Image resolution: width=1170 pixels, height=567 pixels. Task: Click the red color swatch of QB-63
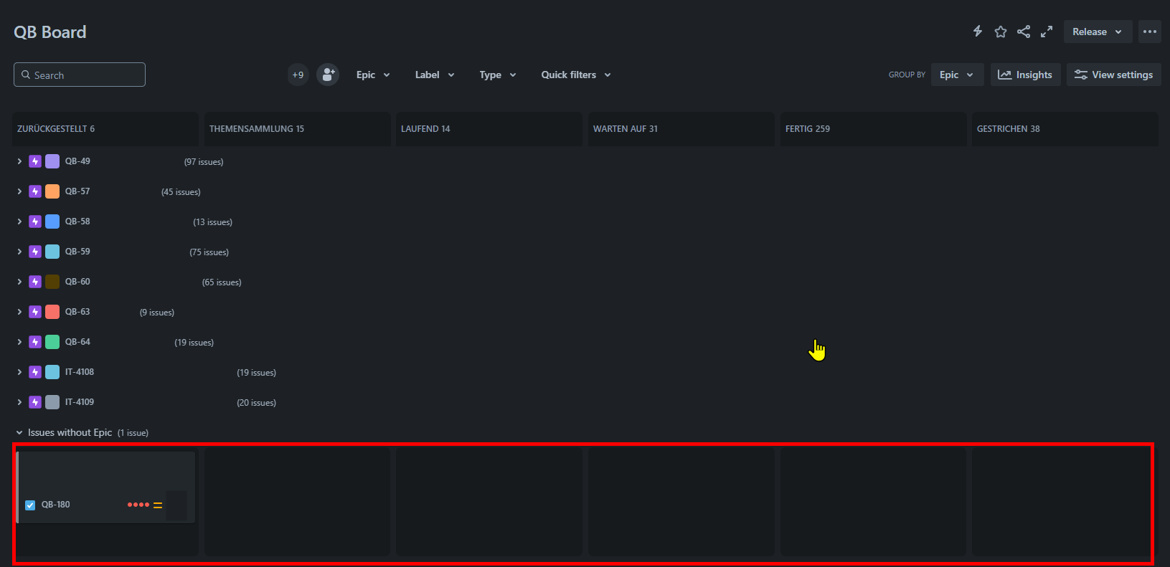[52, 312]
